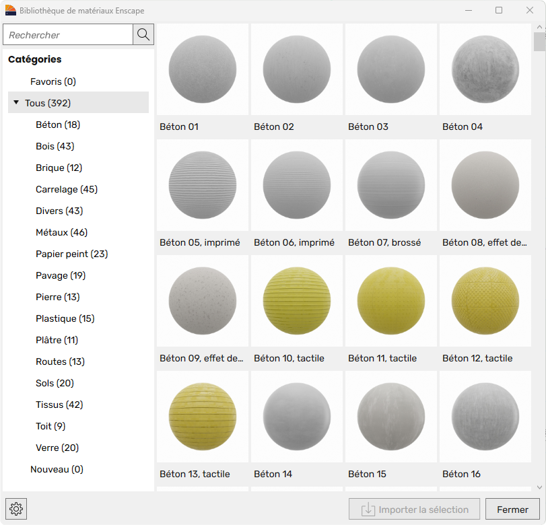Screen dimensions: 546x525
Task: Click the scrollbar down arrow
Action: (x=539, y=487)
